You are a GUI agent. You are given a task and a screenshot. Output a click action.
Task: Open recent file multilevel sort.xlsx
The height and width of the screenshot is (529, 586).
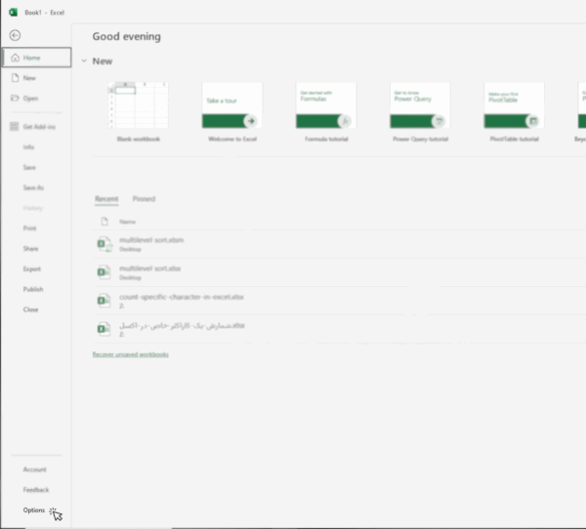tap(339, 272)
